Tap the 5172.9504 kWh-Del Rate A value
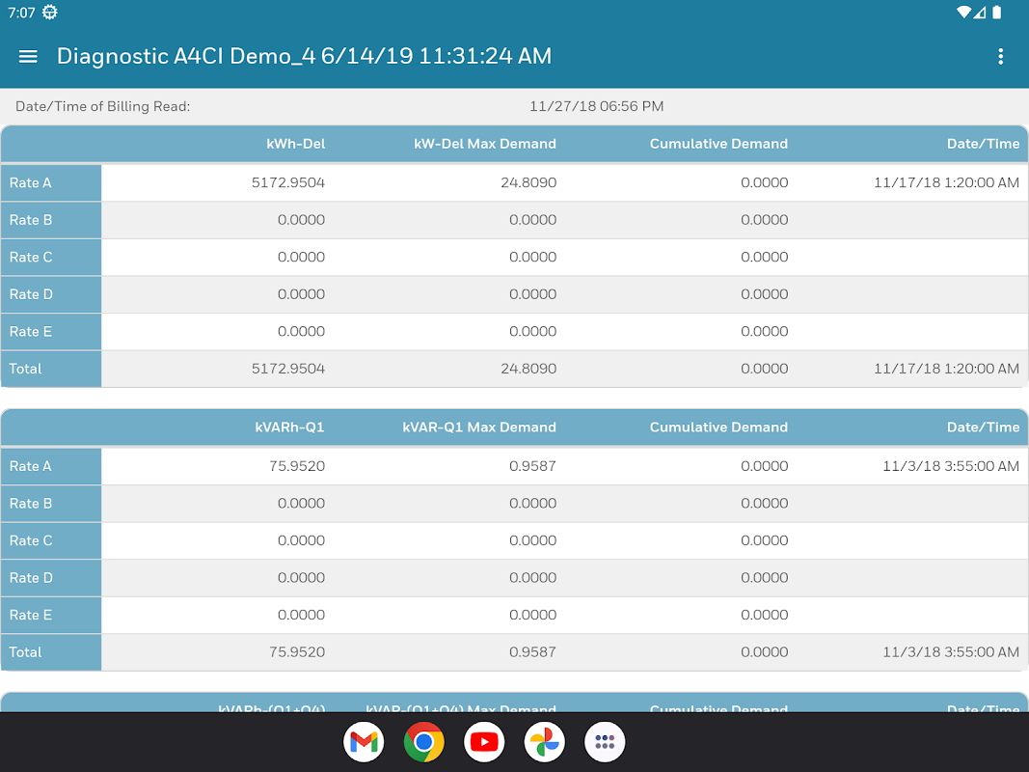1029x772 pixels. [x=288, y=183]
